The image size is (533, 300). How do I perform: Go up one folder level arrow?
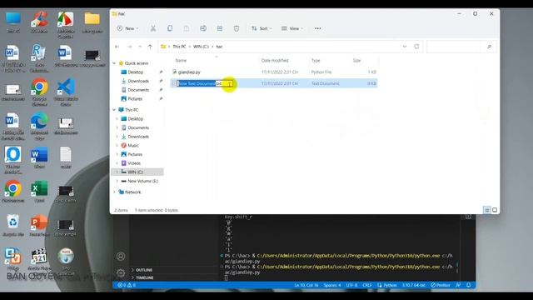[150, 47]
